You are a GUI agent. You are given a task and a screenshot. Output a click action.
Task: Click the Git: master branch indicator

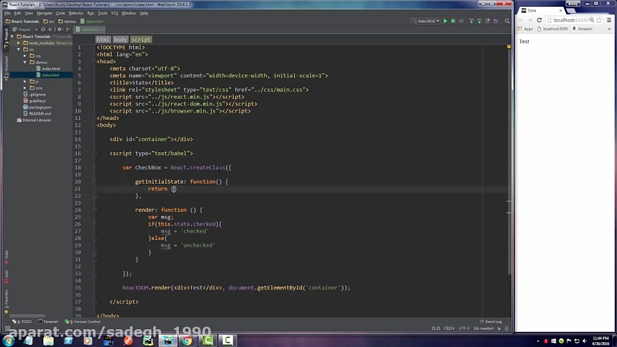pos(483,328)
